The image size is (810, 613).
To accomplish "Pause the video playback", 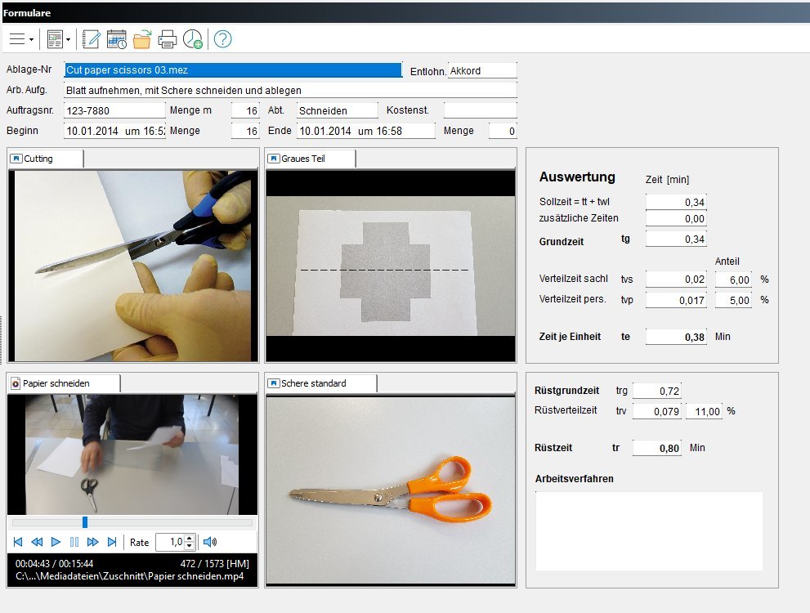I will [x=74, y=542].
